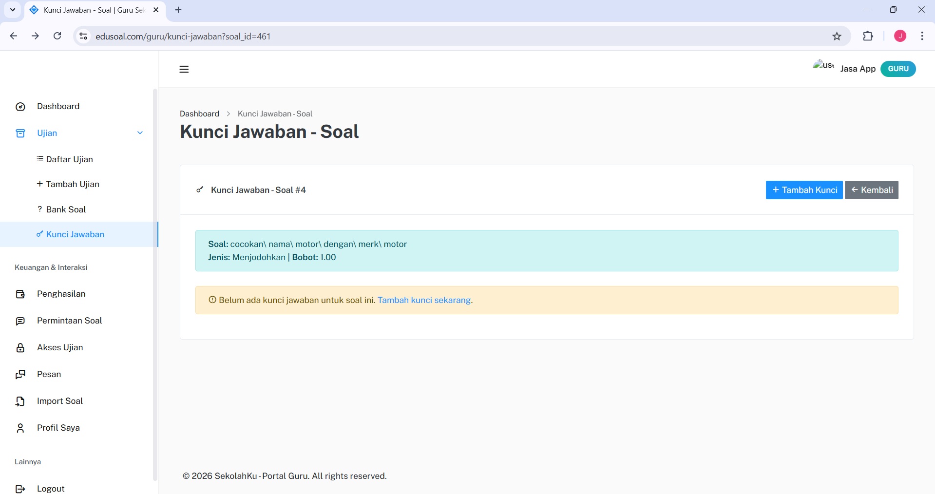The image size is (935, 494).
Task: Open Chrome's three-dot menu
Action: (x=922, y=36)
